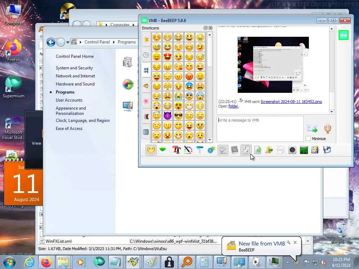The width and height of the screenshot is (359, 269).
Task: Click the green Vm user avatar
Action: pyautogui.click(x=344, y=35)
